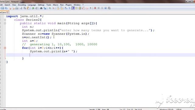This screenshot has width=195, height=110.
Task: Close the Series2.java tab with its X
Action: point(7,13)
